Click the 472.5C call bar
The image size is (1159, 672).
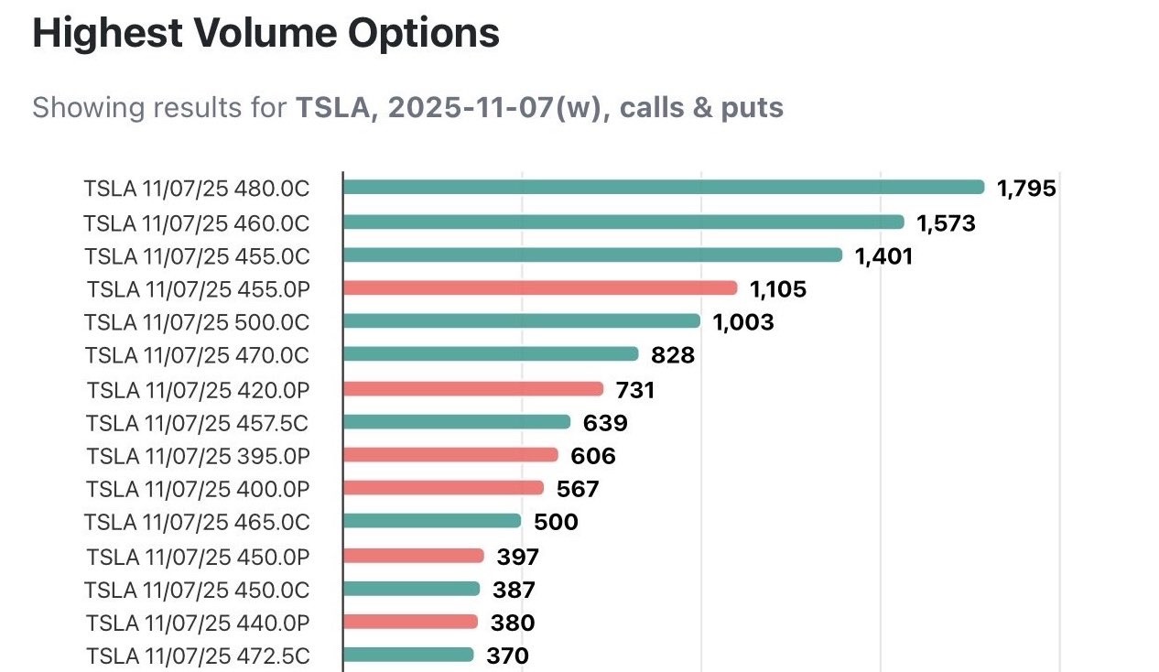point(409,655)
